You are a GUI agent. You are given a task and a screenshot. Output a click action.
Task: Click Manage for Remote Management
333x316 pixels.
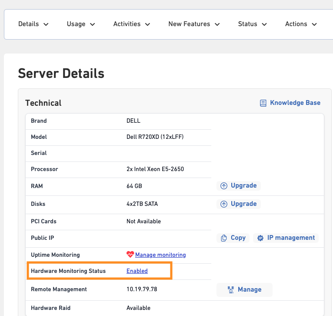click(244, 289)
